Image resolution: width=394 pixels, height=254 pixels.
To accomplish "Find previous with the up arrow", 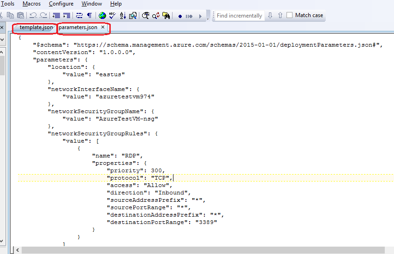I will click(x=280, y=15).
